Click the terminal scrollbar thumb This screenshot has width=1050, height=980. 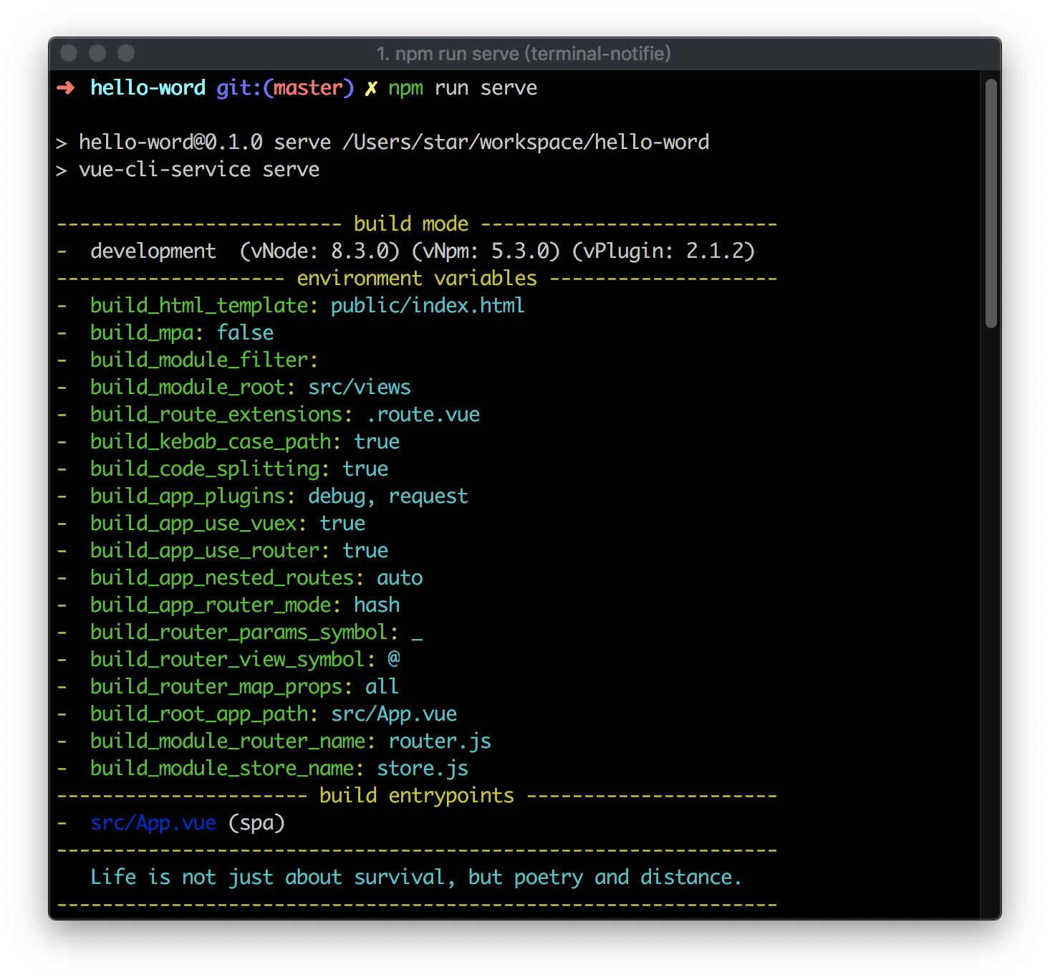[x=991, y=203]
